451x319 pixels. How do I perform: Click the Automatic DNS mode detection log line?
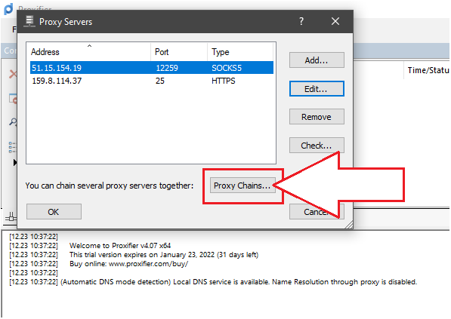click(239, 282)
